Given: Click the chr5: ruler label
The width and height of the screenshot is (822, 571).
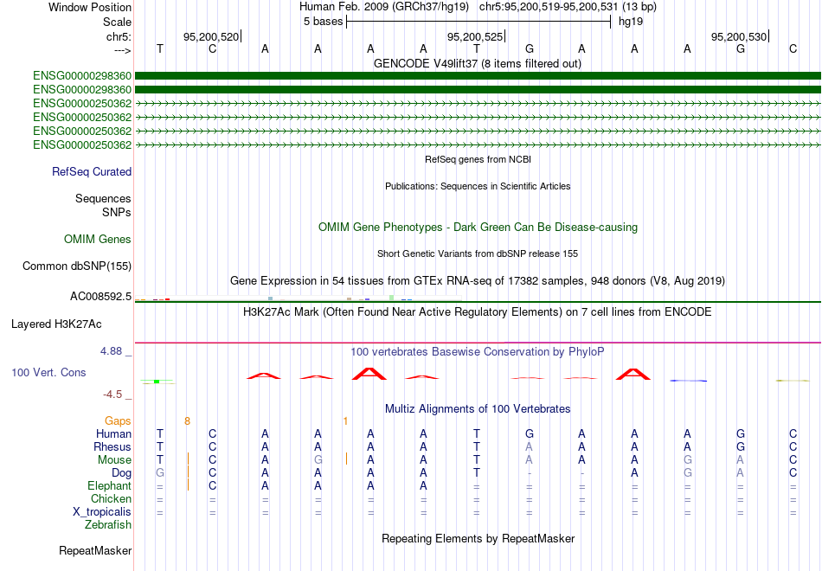Looking at the screenshot, I should coord(119,36).
